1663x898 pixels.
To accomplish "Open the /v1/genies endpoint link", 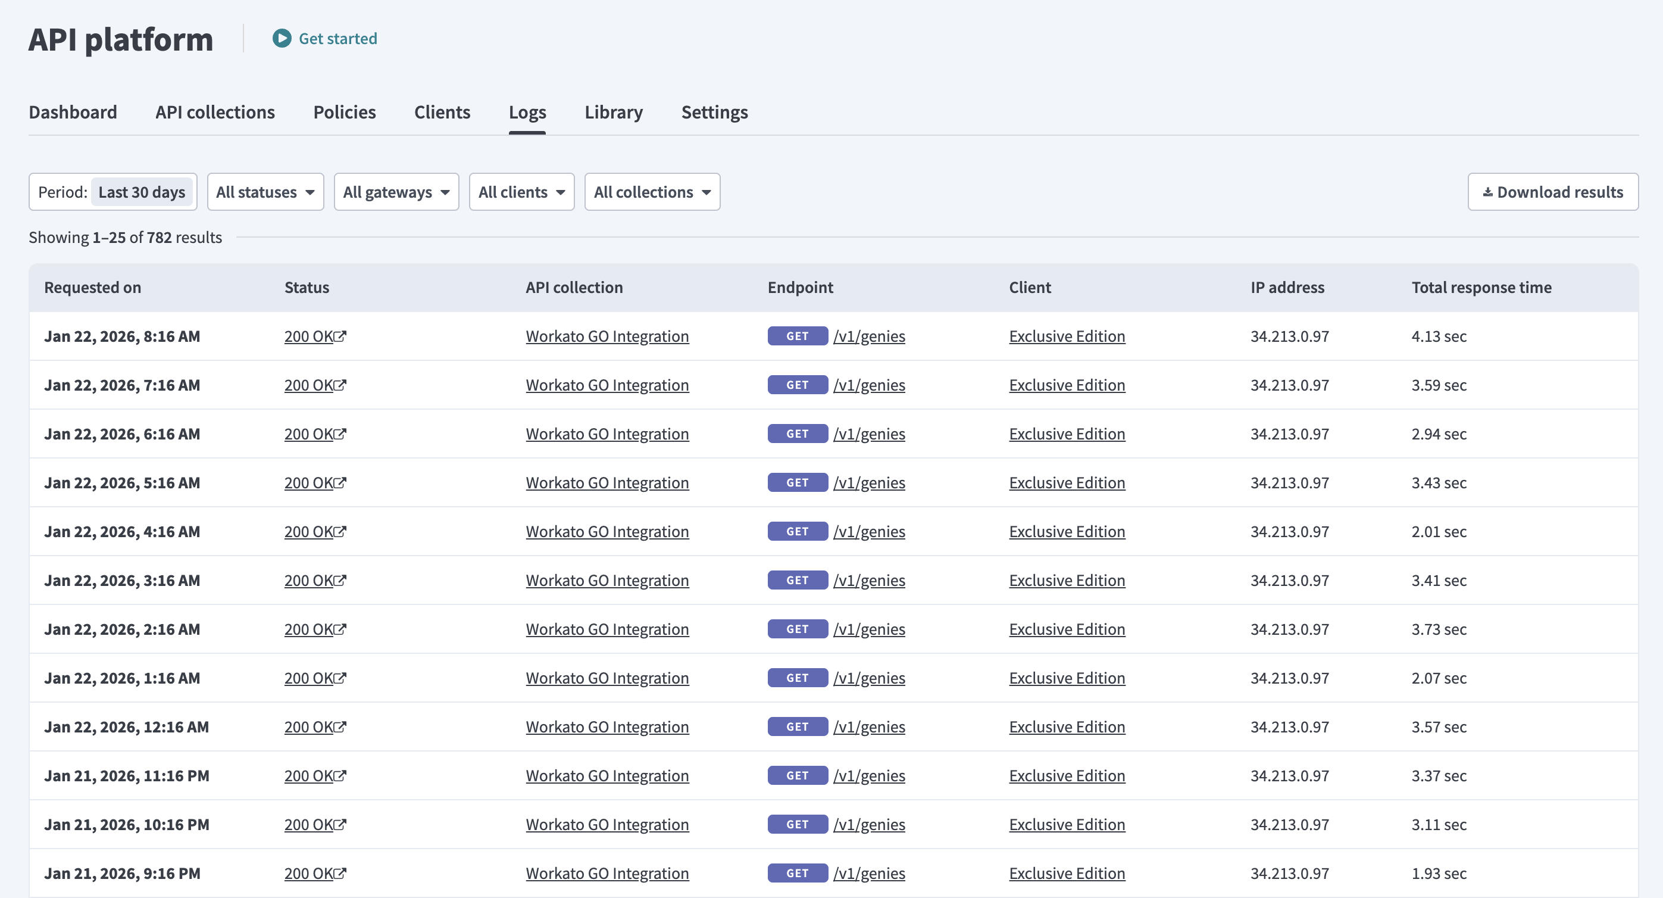I will point(870,335).
